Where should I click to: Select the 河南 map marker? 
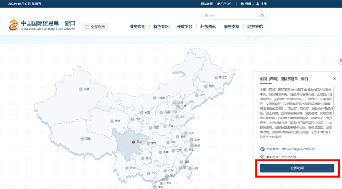point(165,126)
